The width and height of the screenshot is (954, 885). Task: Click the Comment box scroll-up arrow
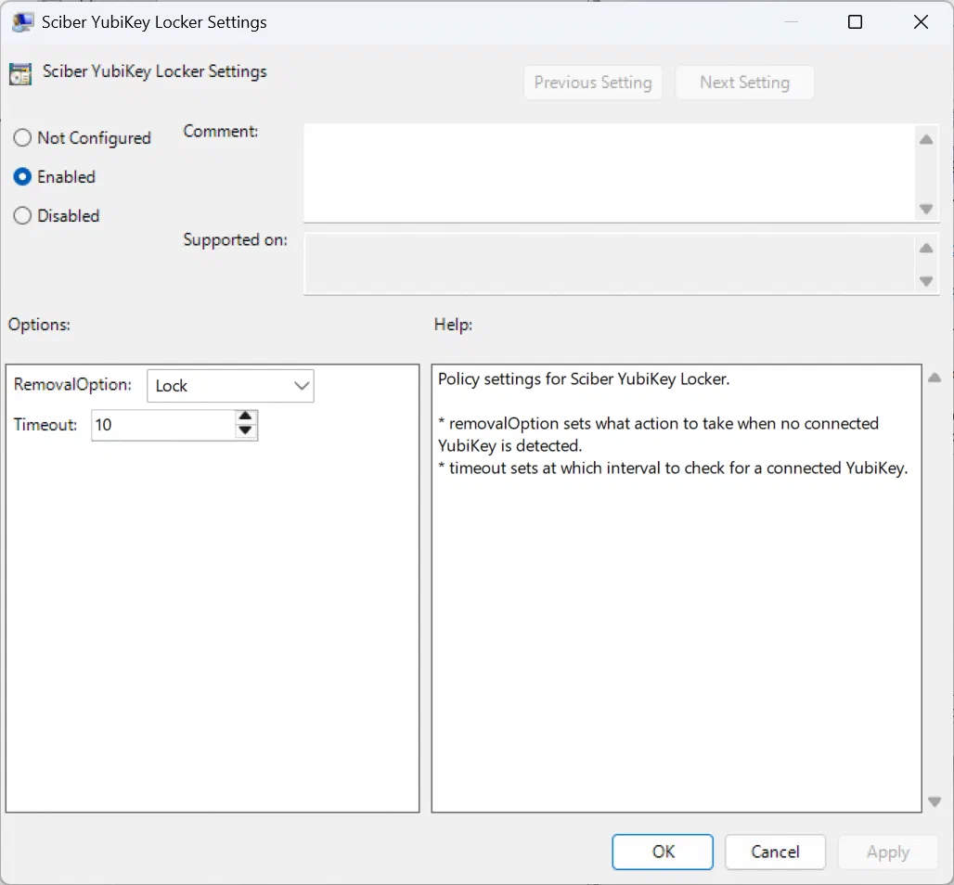click(x=926, y=140)
